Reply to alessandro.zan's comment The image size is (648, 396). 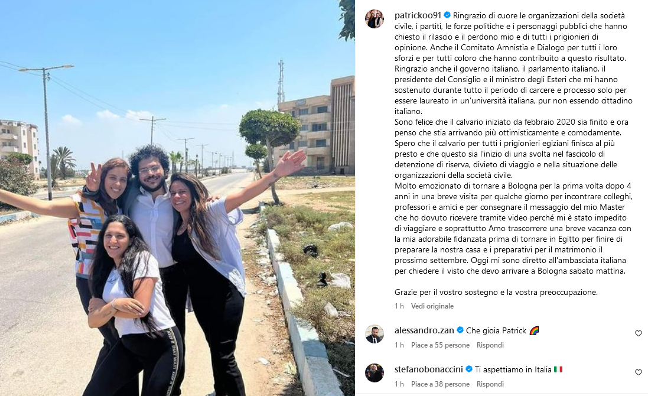click(490, 345)
